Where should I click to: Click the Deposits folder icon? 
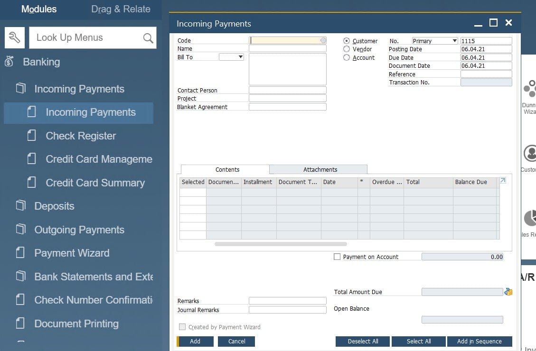click(x=20, y=206)
